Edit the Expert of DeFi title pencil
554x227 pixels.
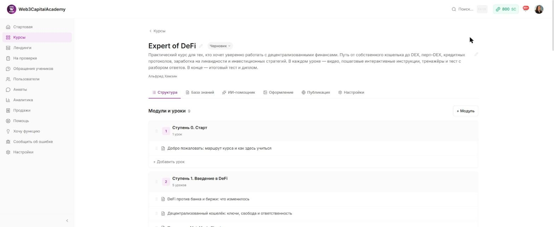(201, 46)
